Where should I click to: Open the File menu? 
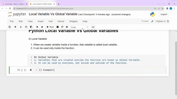(x=12, y=21)
